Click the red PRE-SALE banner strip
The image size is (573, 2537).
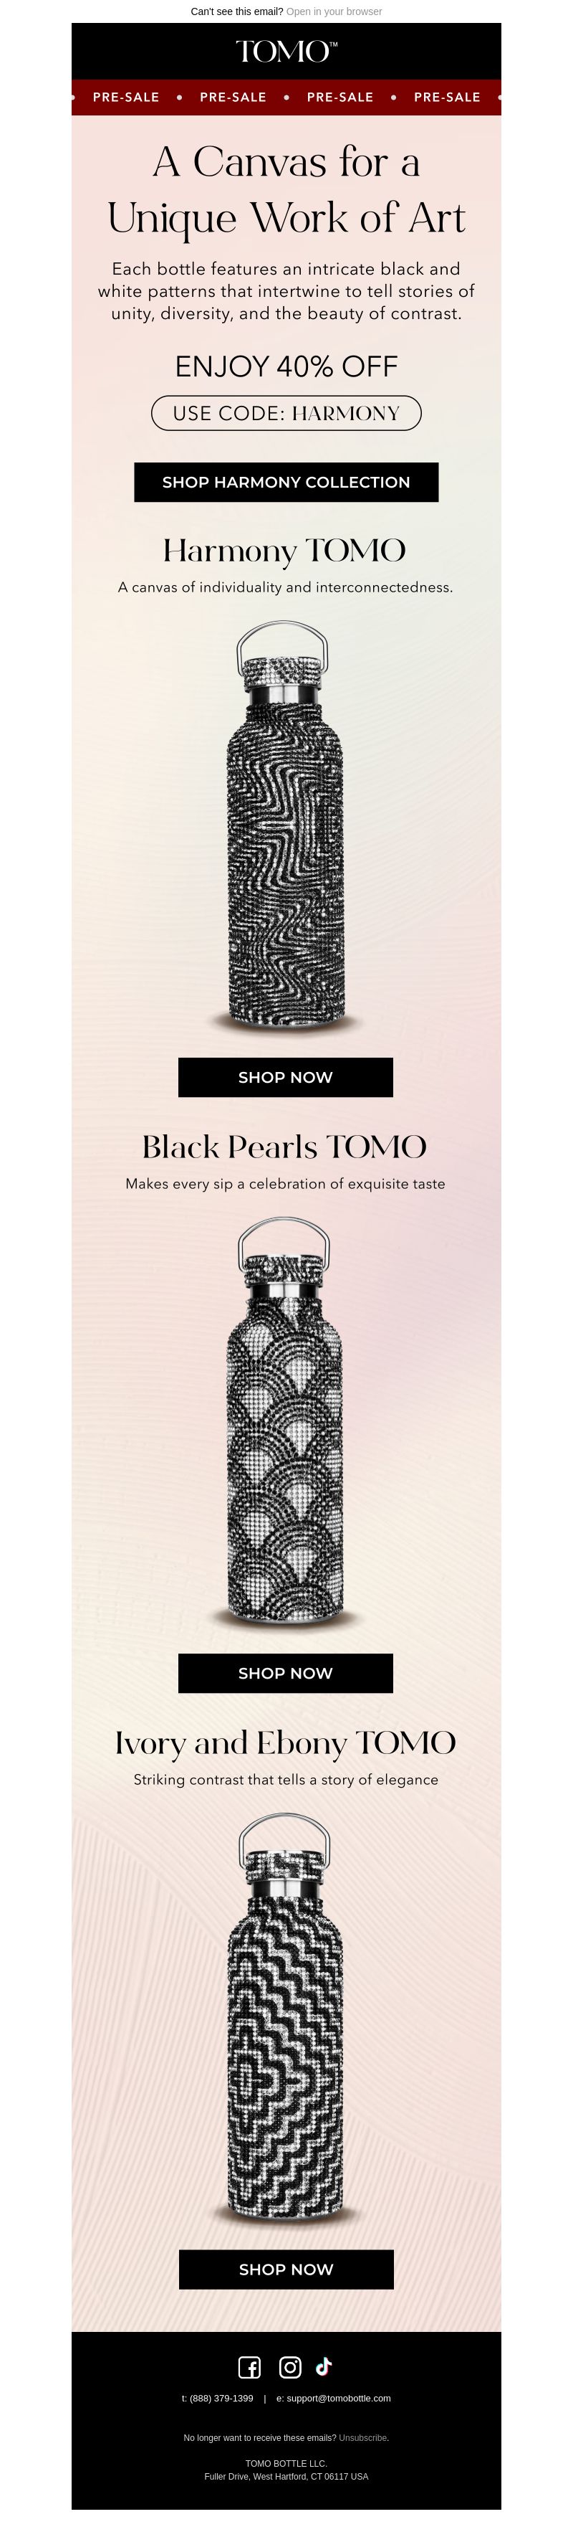(x=286, y=98)
